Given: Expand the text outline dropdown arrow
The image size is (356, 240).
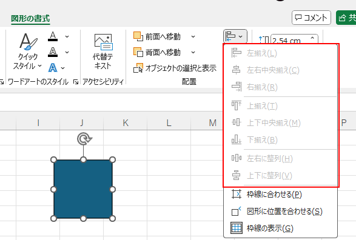Looking at the screenshot, I should [67, 52].
